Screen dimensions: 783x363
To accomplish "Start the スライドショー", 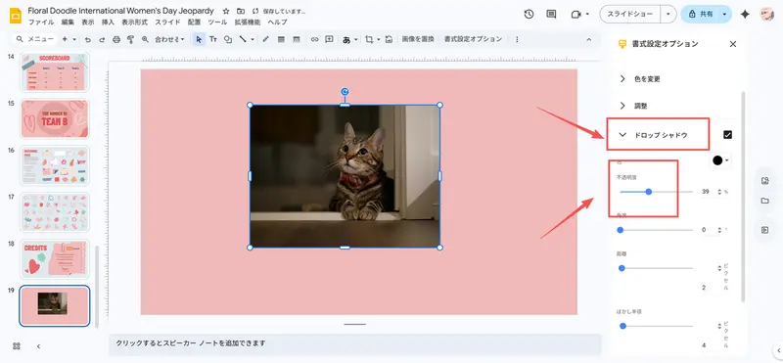I will click(x=630, y=14).
